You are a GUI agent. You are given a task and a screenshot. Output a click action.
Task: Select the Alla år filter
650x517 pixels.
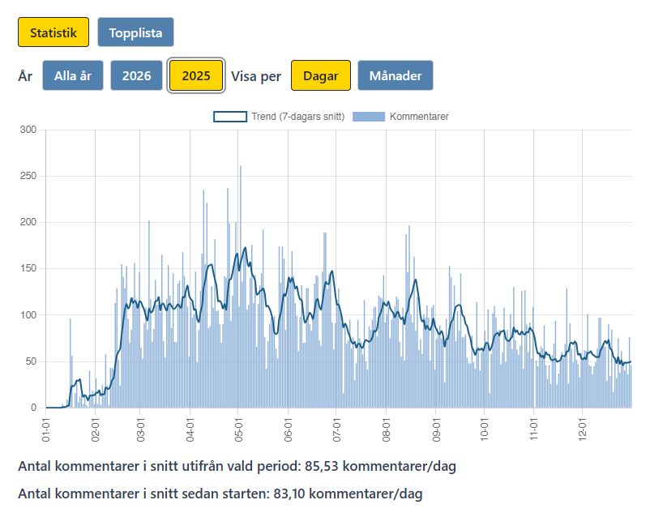click(x=73, y=76)
